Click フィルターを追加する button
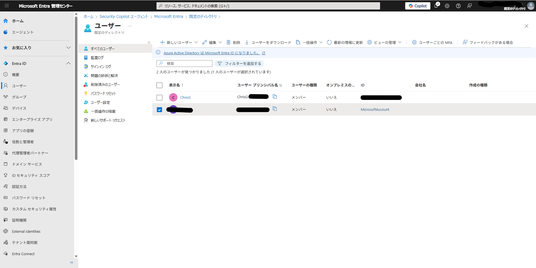The image size is (536, 268). pyautogui.click(x=239, y=64)
